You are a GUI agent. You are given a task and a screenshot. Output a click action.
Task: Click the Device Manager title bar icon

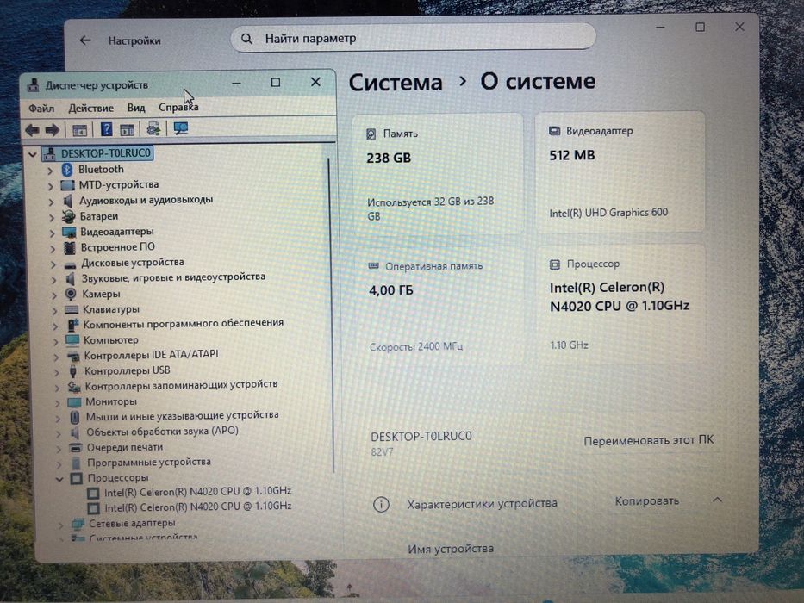[34, 85]
